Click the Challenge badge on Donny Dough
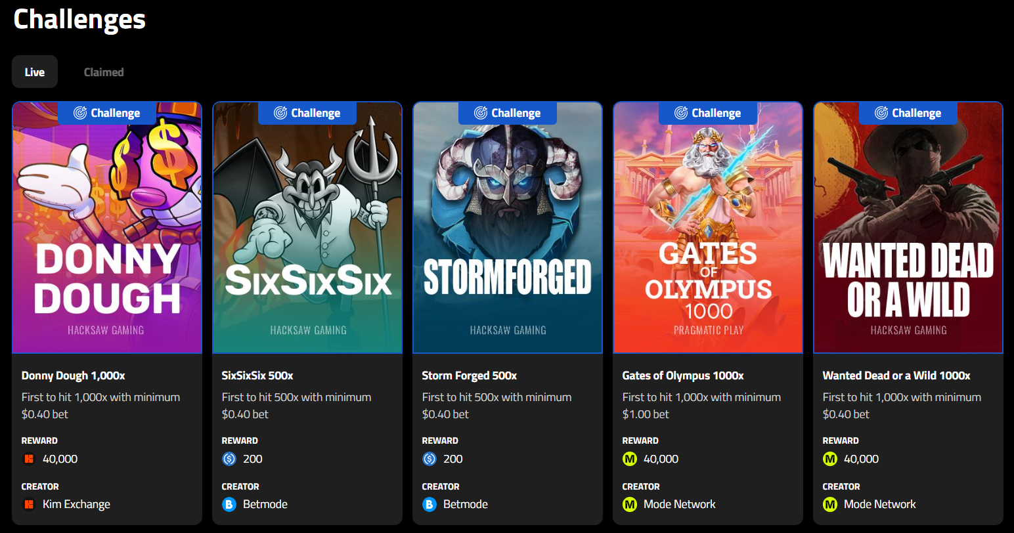The height and width of the screenshot is (533, 1014). [x=107, y=113]
